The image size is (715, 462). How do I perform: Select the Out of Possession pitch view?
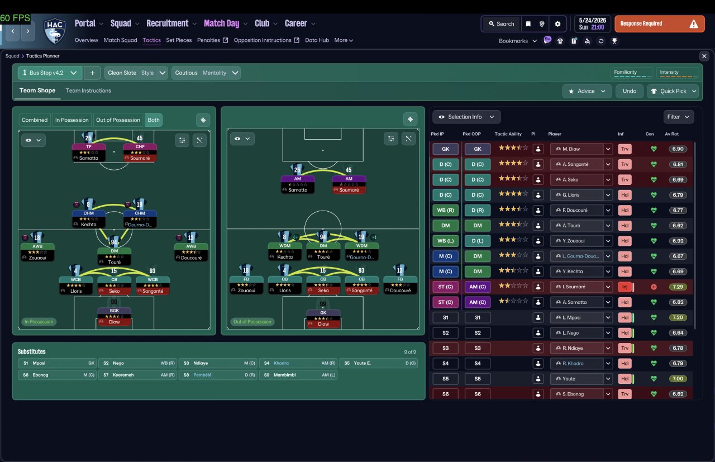click(x=118, y=120)
